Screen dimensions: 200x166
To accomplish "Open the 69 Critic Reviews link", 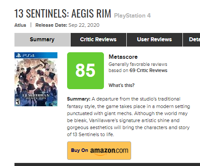I will 148,70.
